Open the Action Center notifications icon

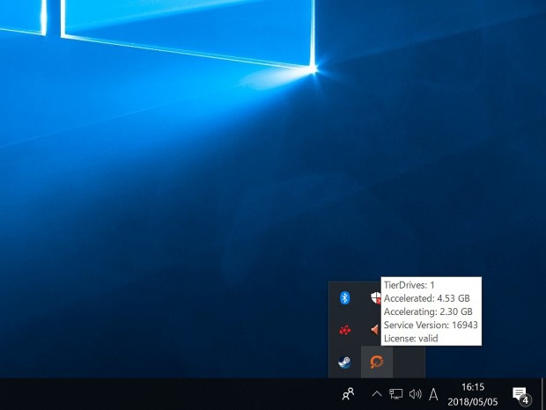(521, 395)
